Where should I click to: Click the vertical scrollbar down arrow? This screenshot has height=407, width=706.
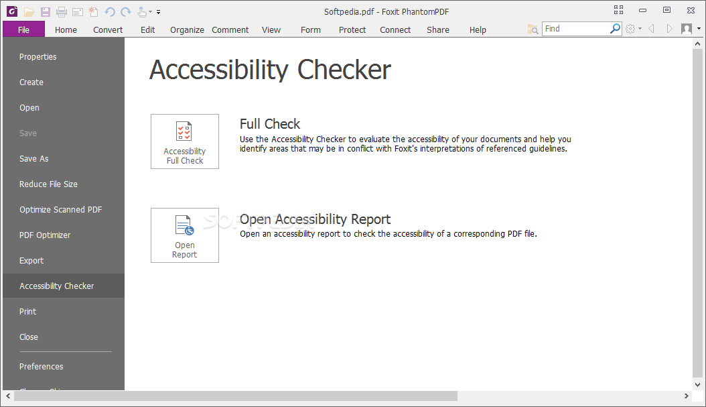pyautogui.click(x=697, y=385)
